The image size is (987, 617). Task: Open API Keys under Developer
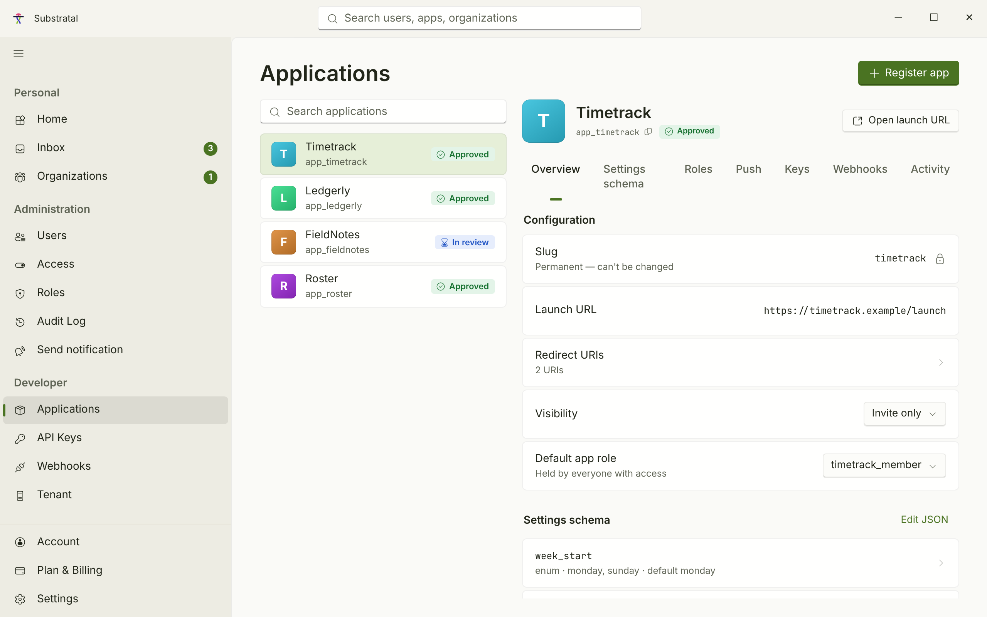coord(115,438)
